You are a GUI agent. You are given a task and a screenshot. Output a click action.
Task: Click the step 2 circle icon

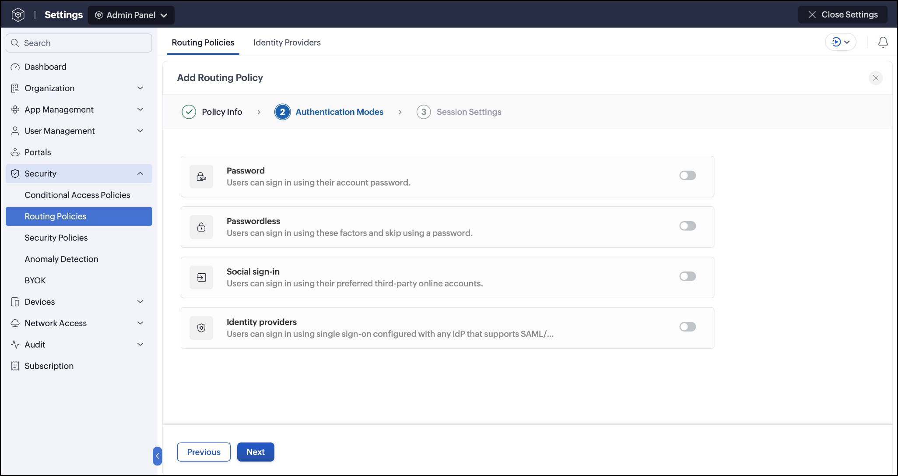(282, 112)
